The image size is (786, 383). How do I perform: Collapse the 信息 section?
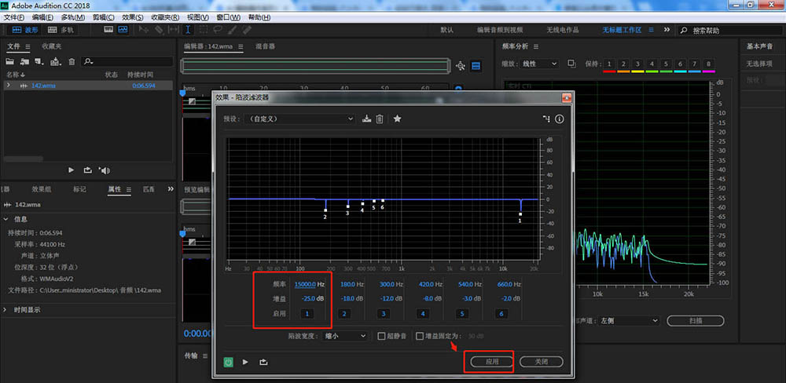click(6, 219)
